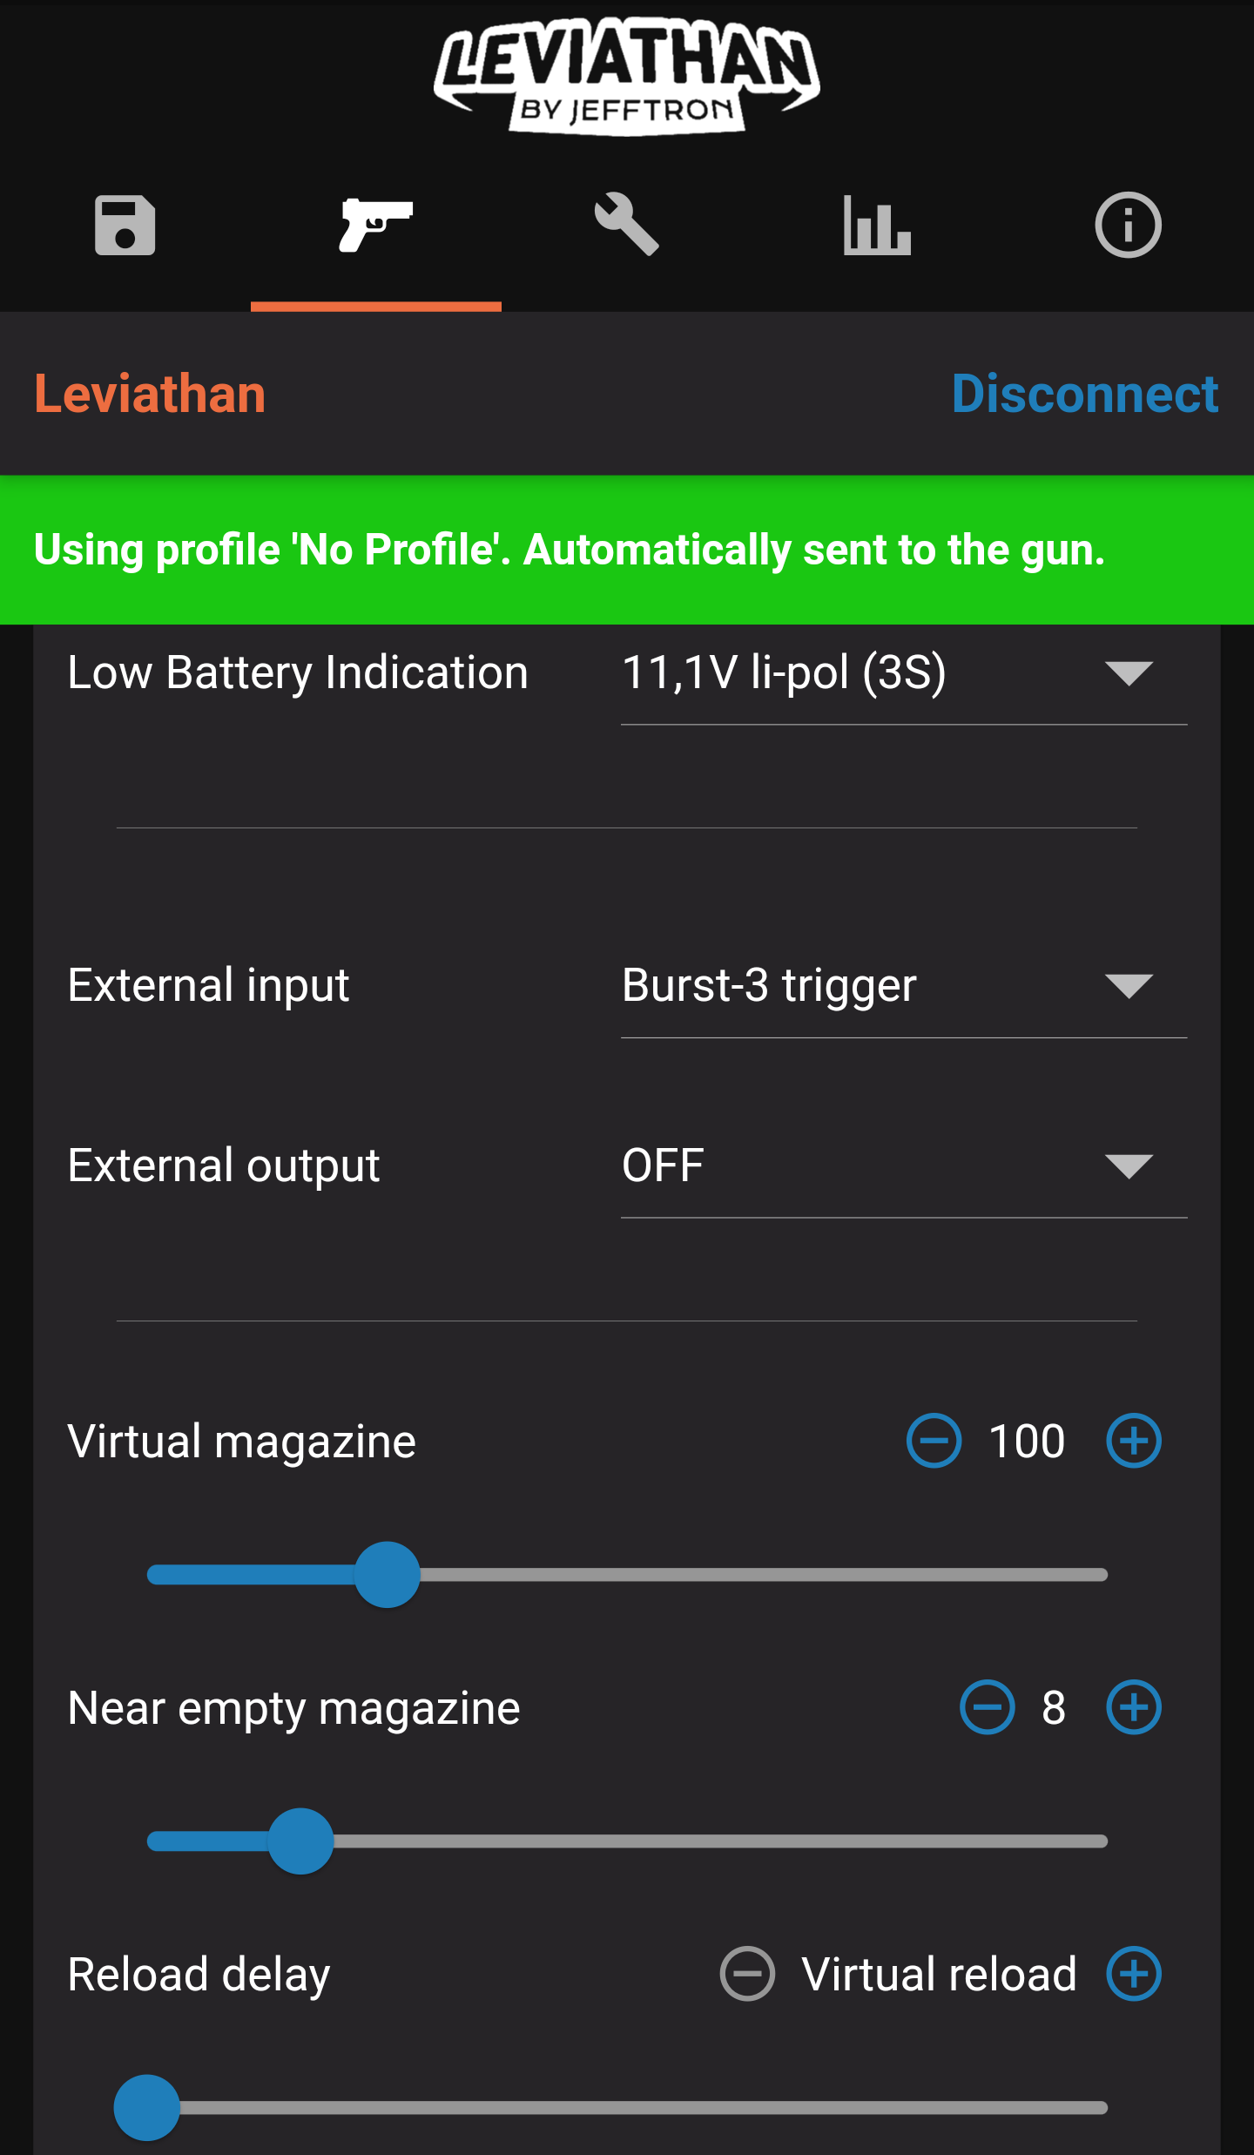This screenshot has height=2155, width=1254.
Task: Expand the External output dropdown
Action: [x=903, y=1165]
